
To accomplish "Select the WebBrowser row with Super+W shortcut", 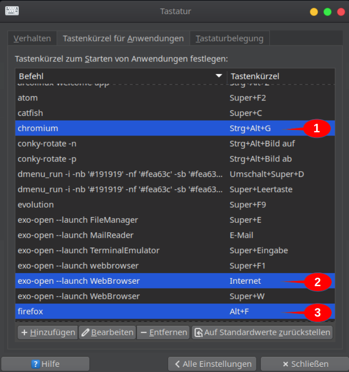I will (x=175, y=296).
